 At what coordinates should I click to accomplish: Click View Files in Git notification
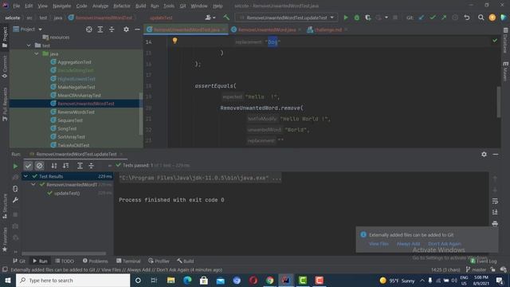(x=379, y=244)
